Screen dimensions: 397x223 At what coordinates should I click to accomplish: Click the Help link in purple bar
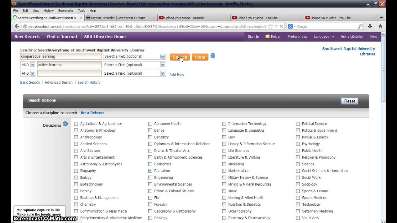[374, 37]
